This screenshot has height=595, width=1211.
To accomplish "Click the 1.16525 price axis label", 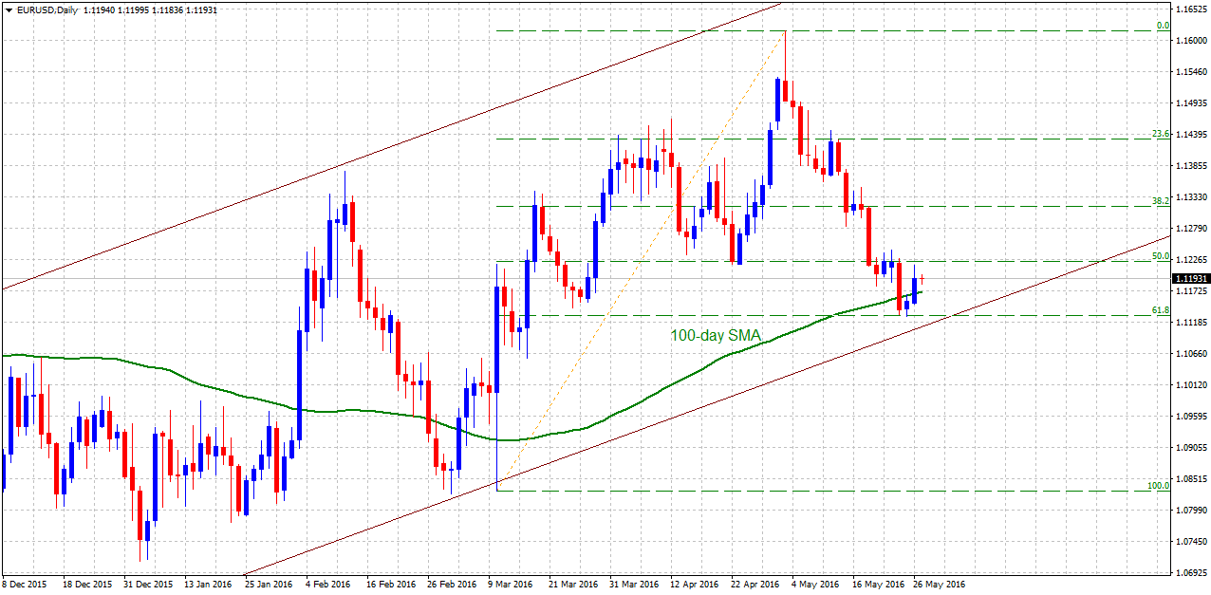I will (1190, 9).
